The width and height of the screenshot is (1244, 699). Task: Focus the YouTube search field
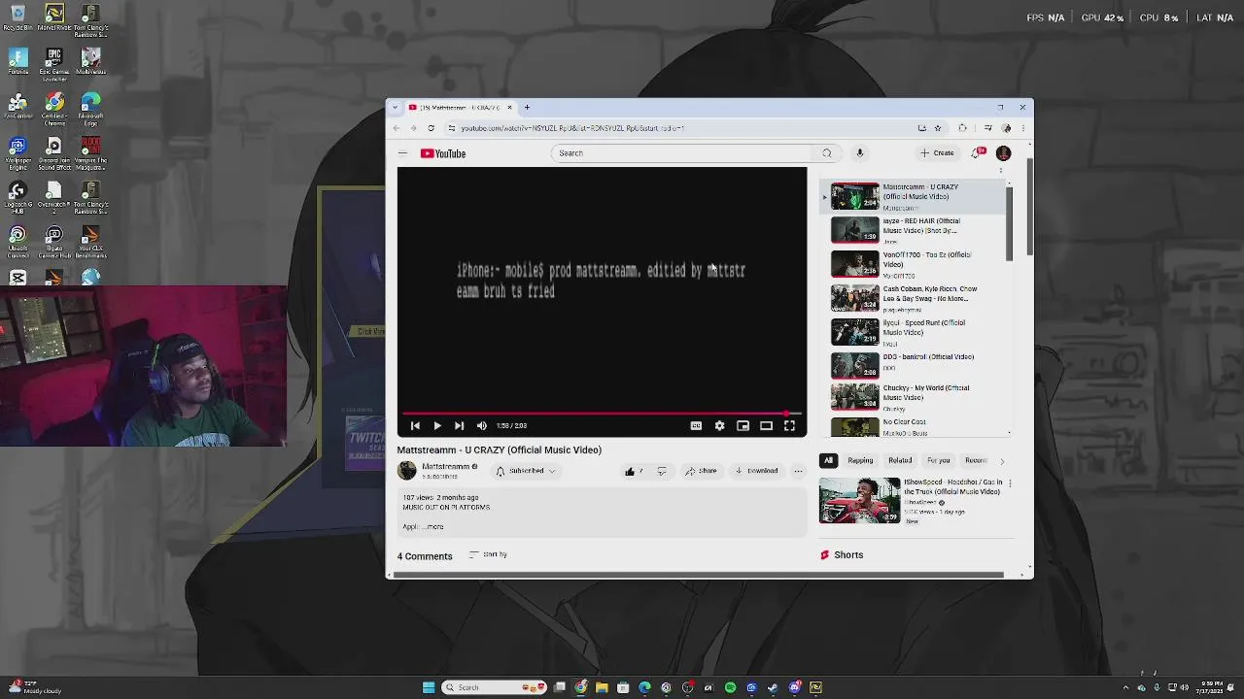pyautogui.click(x=682, y=153)
